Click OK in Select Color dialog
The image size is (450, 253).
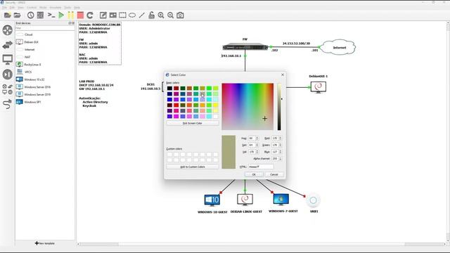[x=254, y=174]
